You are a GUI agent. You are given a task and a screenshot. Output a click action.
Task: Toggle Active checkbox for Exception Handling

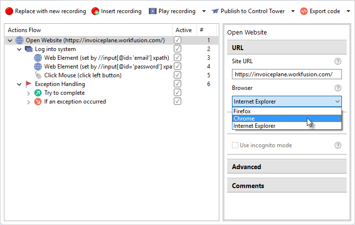pyautogui.click(x=177, y=84)
